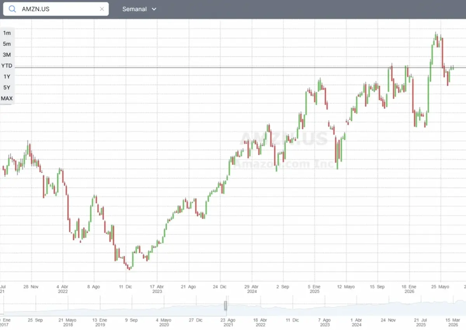466x330 pixels.
Task: Click the 5 Ene 2025 axis label
Action: point(315,289)
